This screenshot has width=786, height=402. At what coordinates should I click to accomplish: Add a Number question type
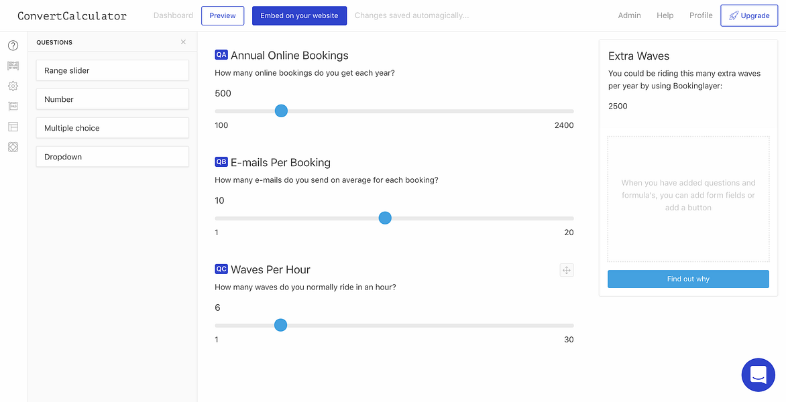coord(112,98)
